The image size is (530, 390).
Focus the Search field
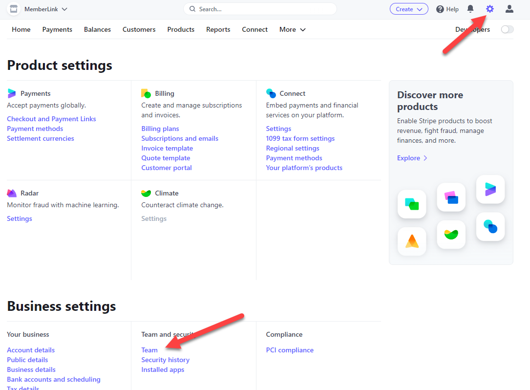point(260,9)
